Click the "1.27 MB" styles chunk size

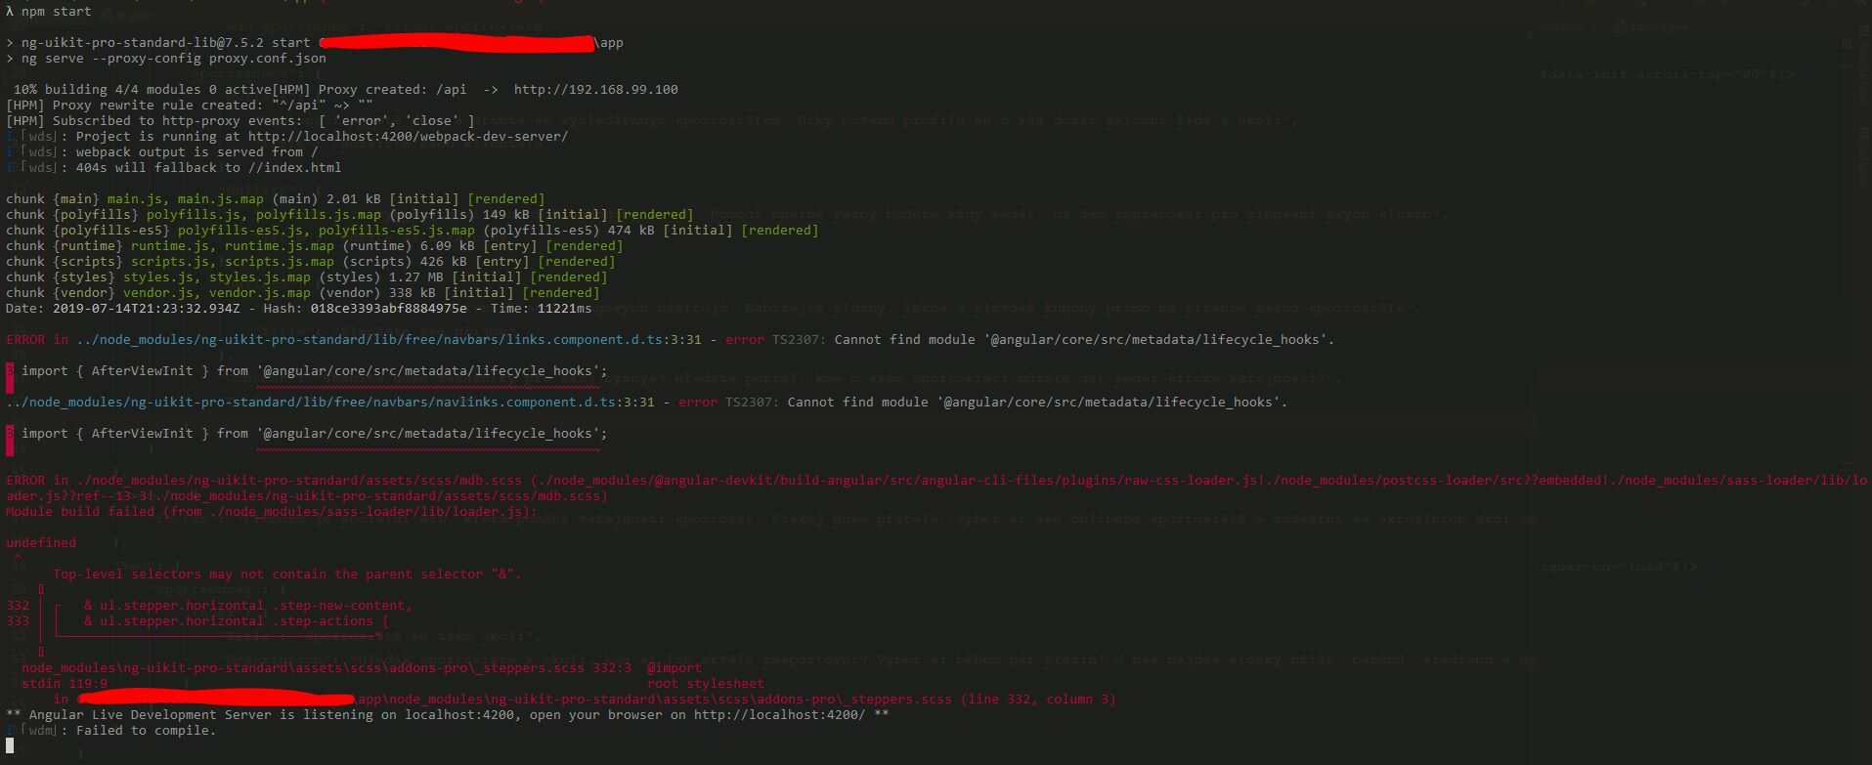tap(415, 277)
